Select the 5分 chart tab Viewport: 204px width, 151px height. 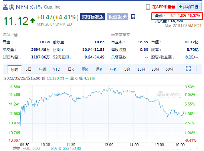pos(127,69)
